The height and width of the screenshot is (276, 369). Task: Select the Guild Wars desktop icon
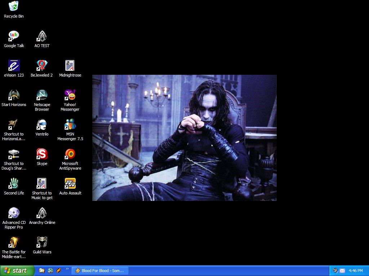click(x=42, y=242)
